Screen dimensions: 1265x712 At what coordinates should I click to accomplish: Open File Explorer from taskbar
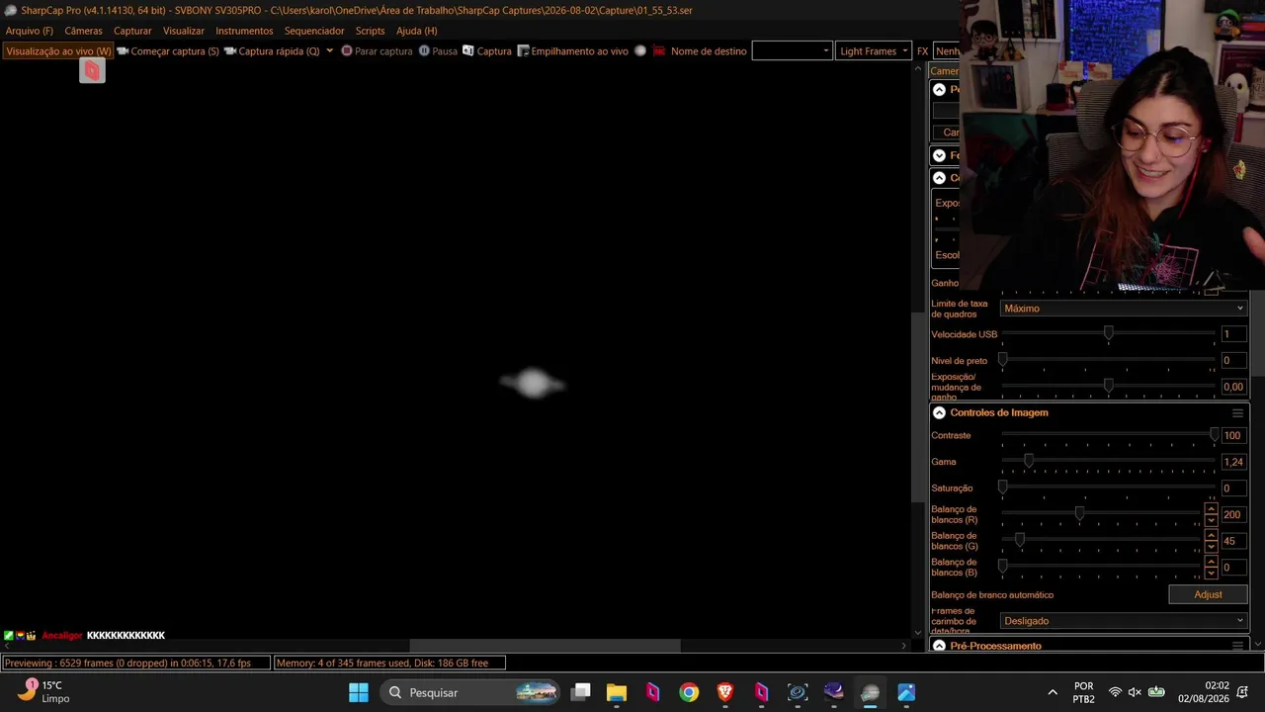click(617, 692)
